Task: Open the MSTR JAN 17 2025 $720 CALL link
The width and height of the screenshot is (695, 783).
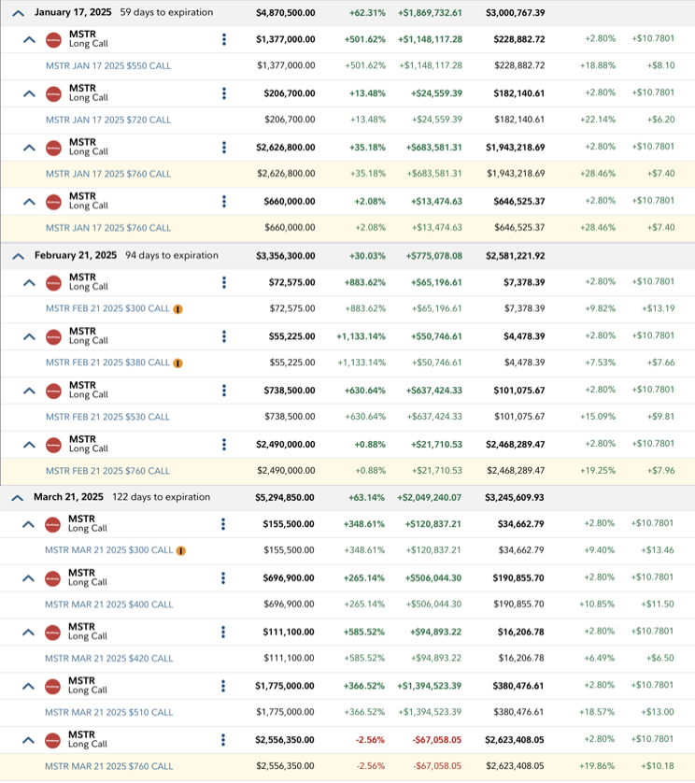Action: (108, 120)
